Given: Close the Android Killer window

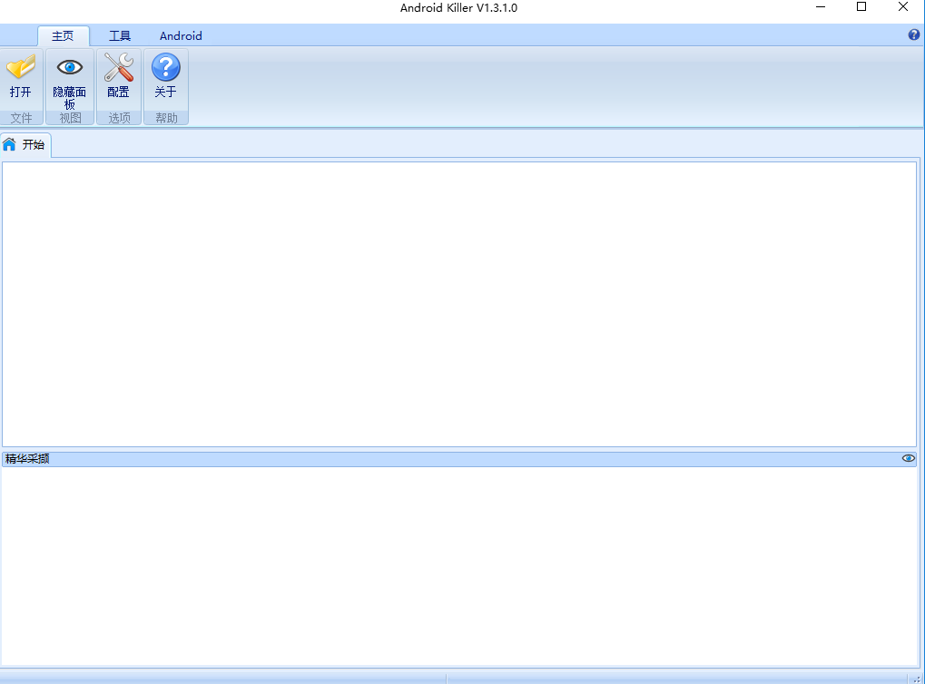Looking at the screenshot, I should (x=903, y=7).
